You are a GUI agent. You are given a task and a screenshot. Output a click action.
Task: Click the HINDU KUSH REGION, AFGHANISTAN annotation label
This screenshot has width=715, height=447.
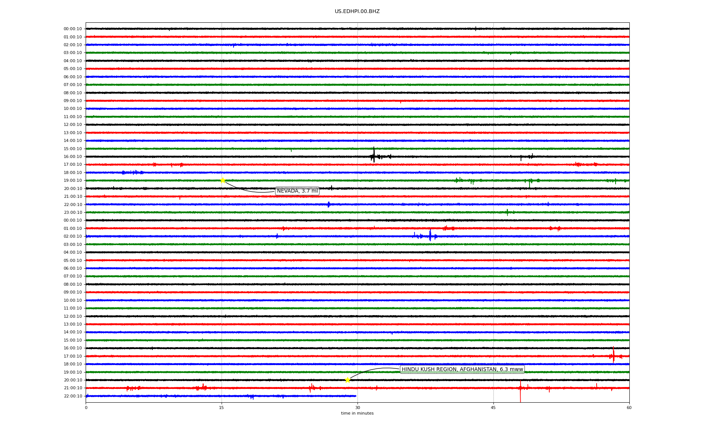462,370
